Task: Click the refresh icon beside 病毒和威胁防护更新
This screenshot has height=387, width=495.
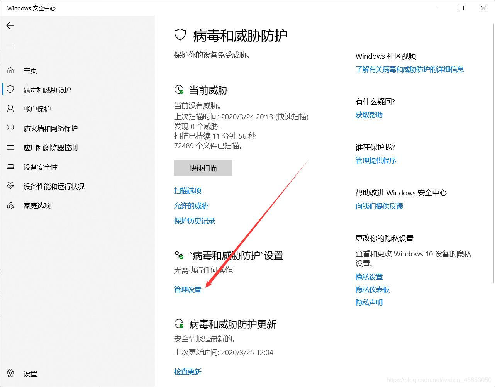Action: tap(179, 324)
